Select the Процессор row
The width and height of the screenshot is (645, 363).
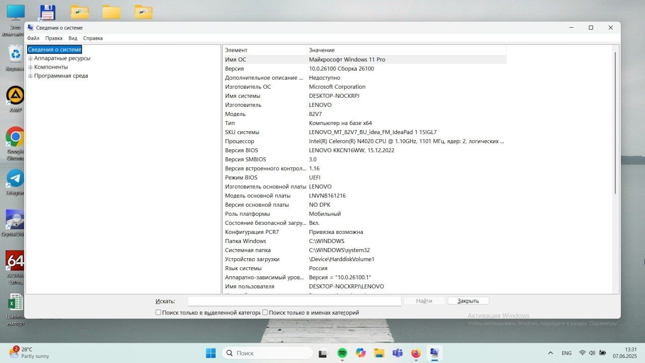364,141
